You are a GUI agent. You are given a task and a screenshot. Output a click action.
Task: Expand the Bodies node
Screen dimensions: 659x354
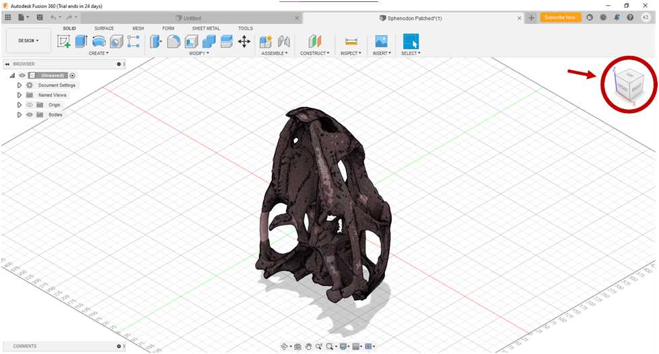pos(20,115)
